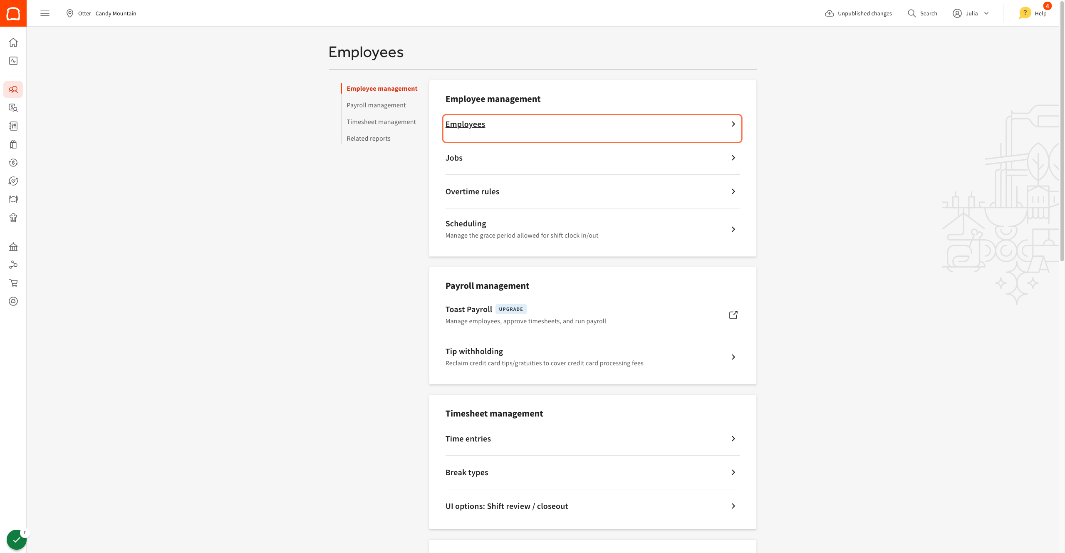This screenshot has width=1065, height=553.
Task: Expand the Jobs row chevron
Action: (733, 158)
